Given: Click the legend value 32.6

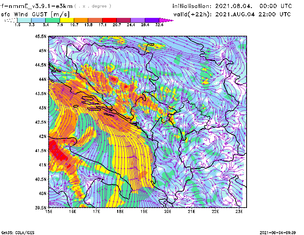Looking at the screenshot, I should (x=159, y=25).
